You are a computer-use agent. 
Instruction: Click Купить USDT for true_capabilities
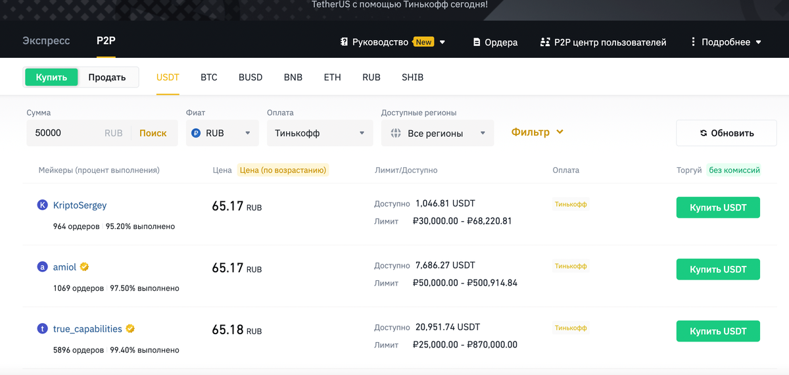click(x=718, y=331)
